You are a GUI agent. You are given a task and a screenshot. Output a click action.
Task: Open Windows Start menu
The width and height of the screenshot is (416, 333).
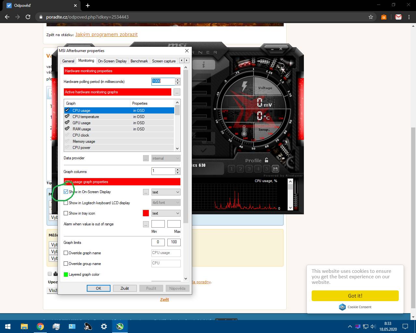pos(8,326)
